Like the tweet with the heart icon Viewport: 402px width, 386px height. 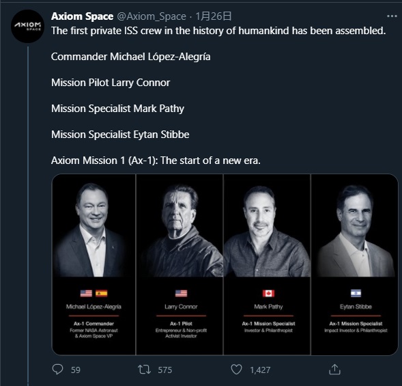click(x=236, y=370)
